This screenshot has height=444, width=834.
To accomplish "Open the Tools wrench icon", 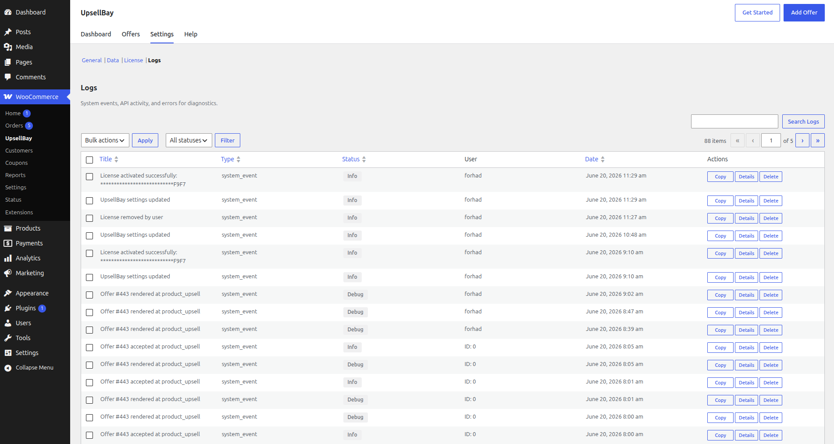I will coord(8,338).
